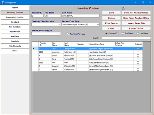The width and height of the screenshot is (154, 115).
Task: Open the Note Macros tab
Action: click(15, 32)
